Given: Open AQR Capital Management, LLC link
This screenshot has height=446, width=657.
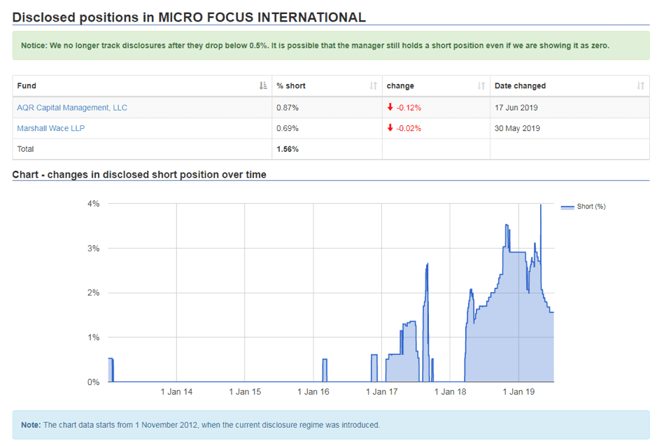Looking at the screenshot, I should (x=72, y=108).
